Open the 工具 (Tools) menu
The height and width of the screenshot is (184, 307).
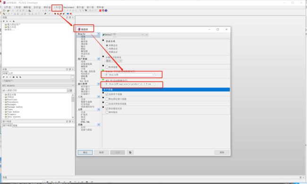57,7
